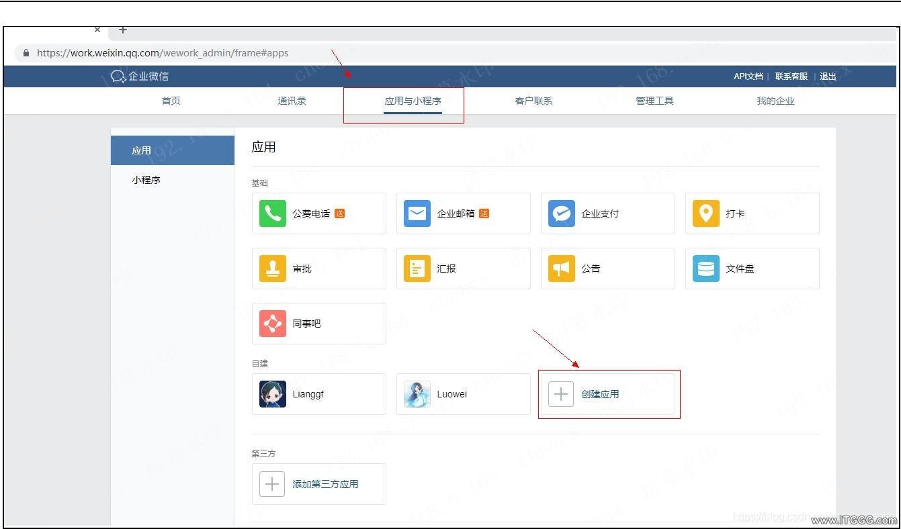Open the 管理工具 tab
The image size is (901, 529).
[x=655, y=101]
